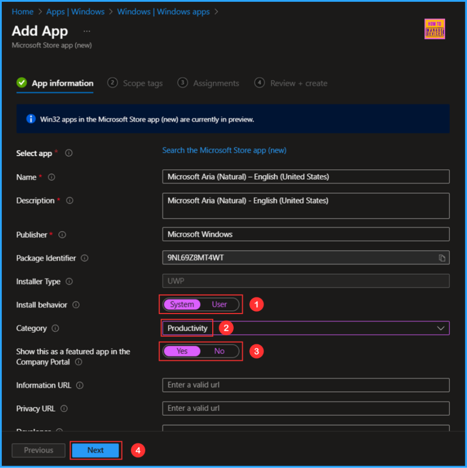The width and height of the screenshot is (467, 468).
Task: Switch to Assignments tab
Action: (x=208, y=83)
